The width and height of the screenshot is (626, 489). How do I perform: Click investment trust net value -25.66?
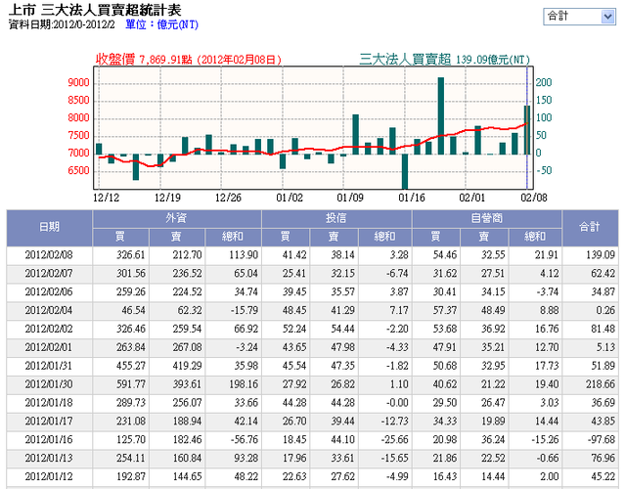click(394, 440)
